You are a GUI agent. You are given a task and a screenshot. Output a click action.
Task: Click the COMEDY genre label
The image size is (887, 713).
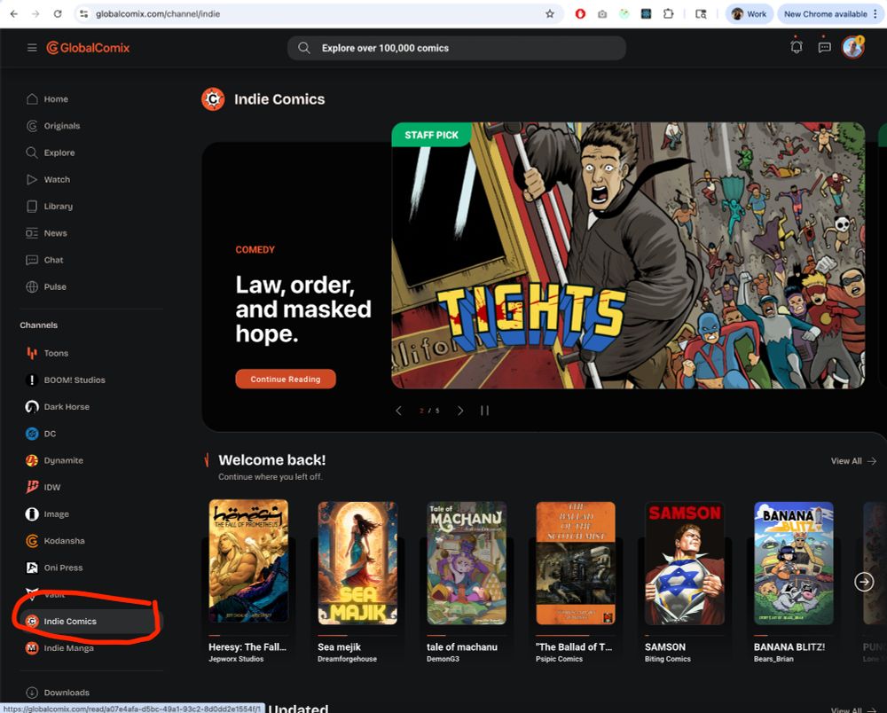click(x=255, y=249)
